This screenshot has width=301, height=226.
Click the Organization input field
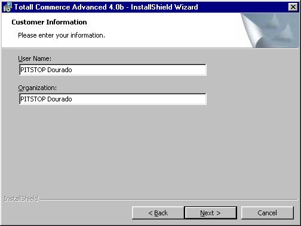[x=113, y=99]
